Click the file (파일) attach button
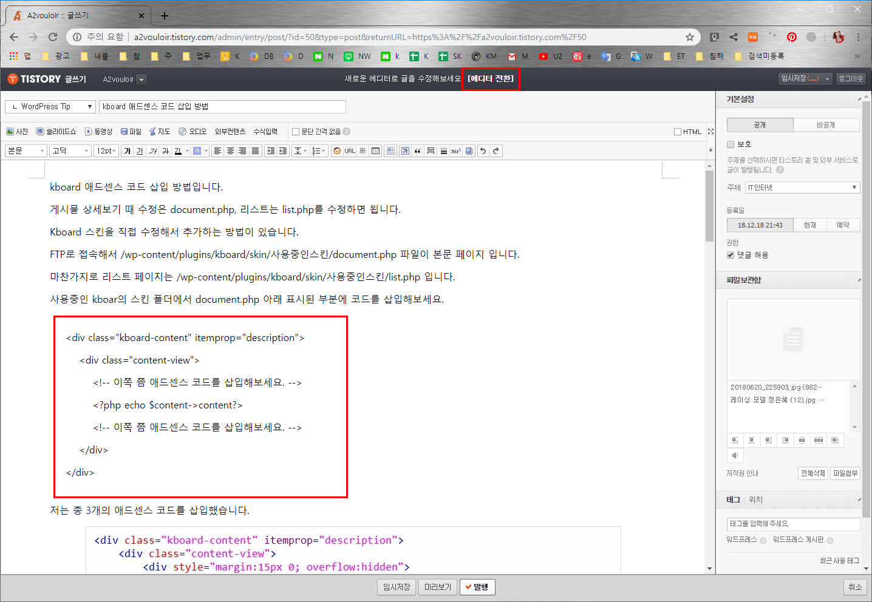872x602 pixels. (131, 132)
